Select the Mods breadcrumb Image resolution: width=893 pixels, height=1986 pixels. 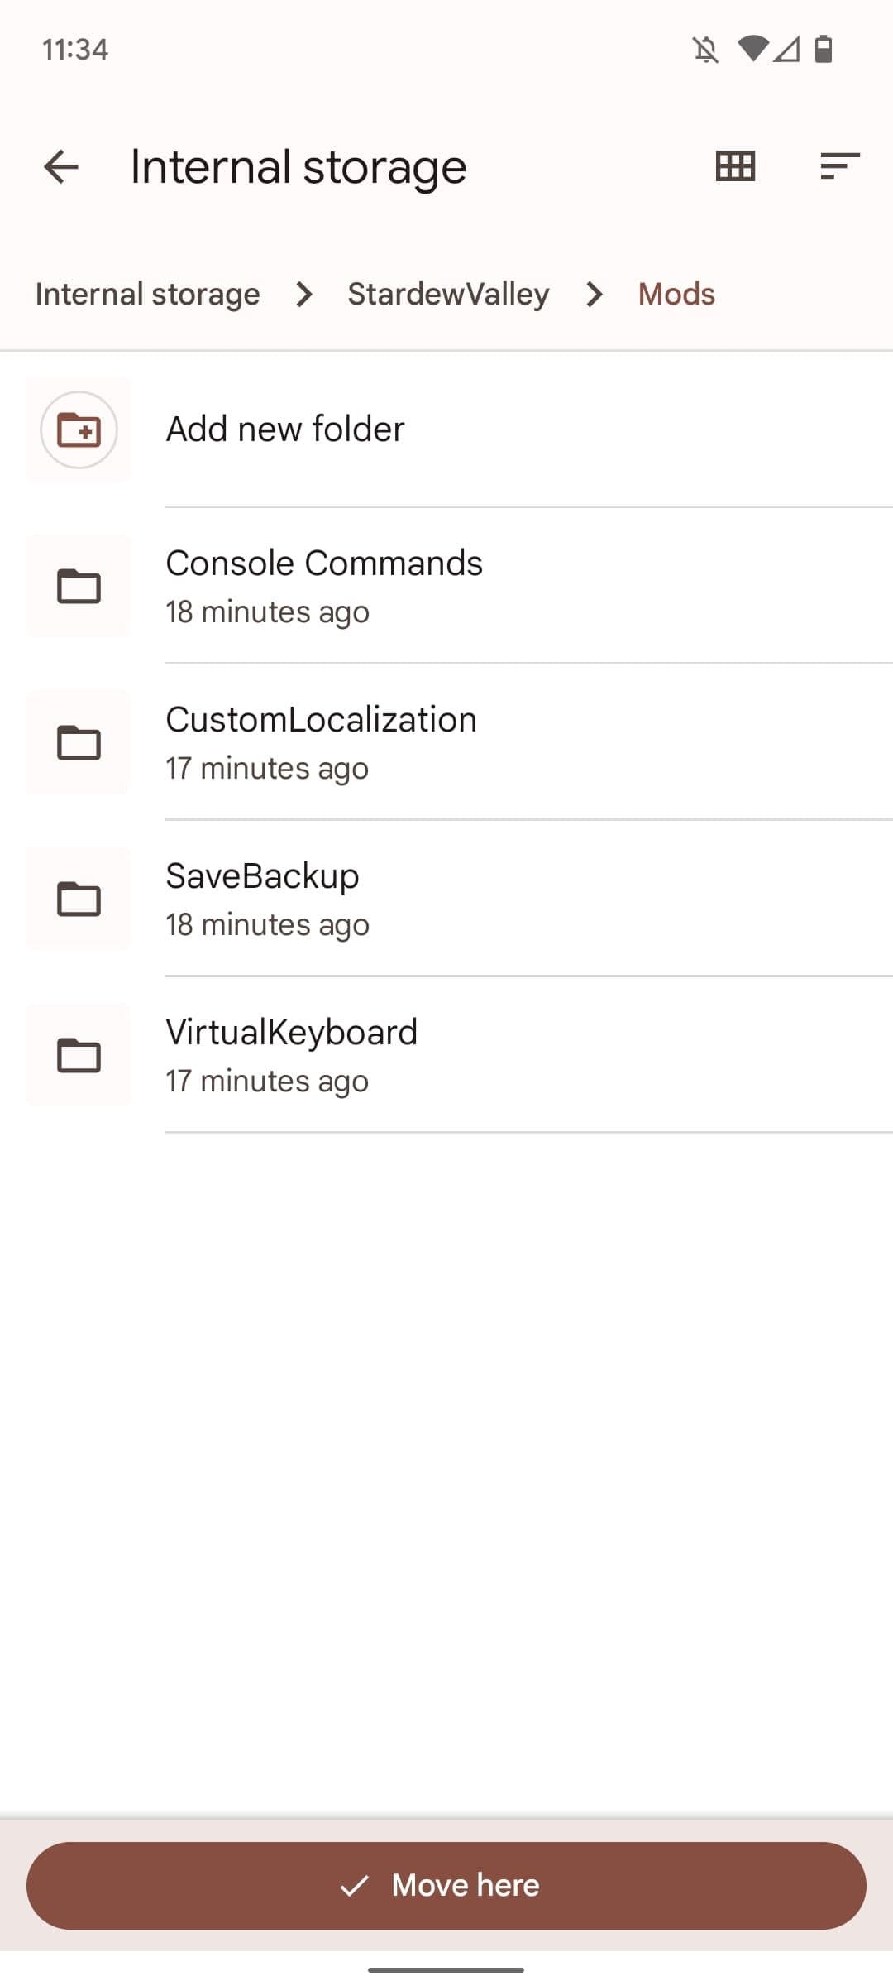pos(676,295)
